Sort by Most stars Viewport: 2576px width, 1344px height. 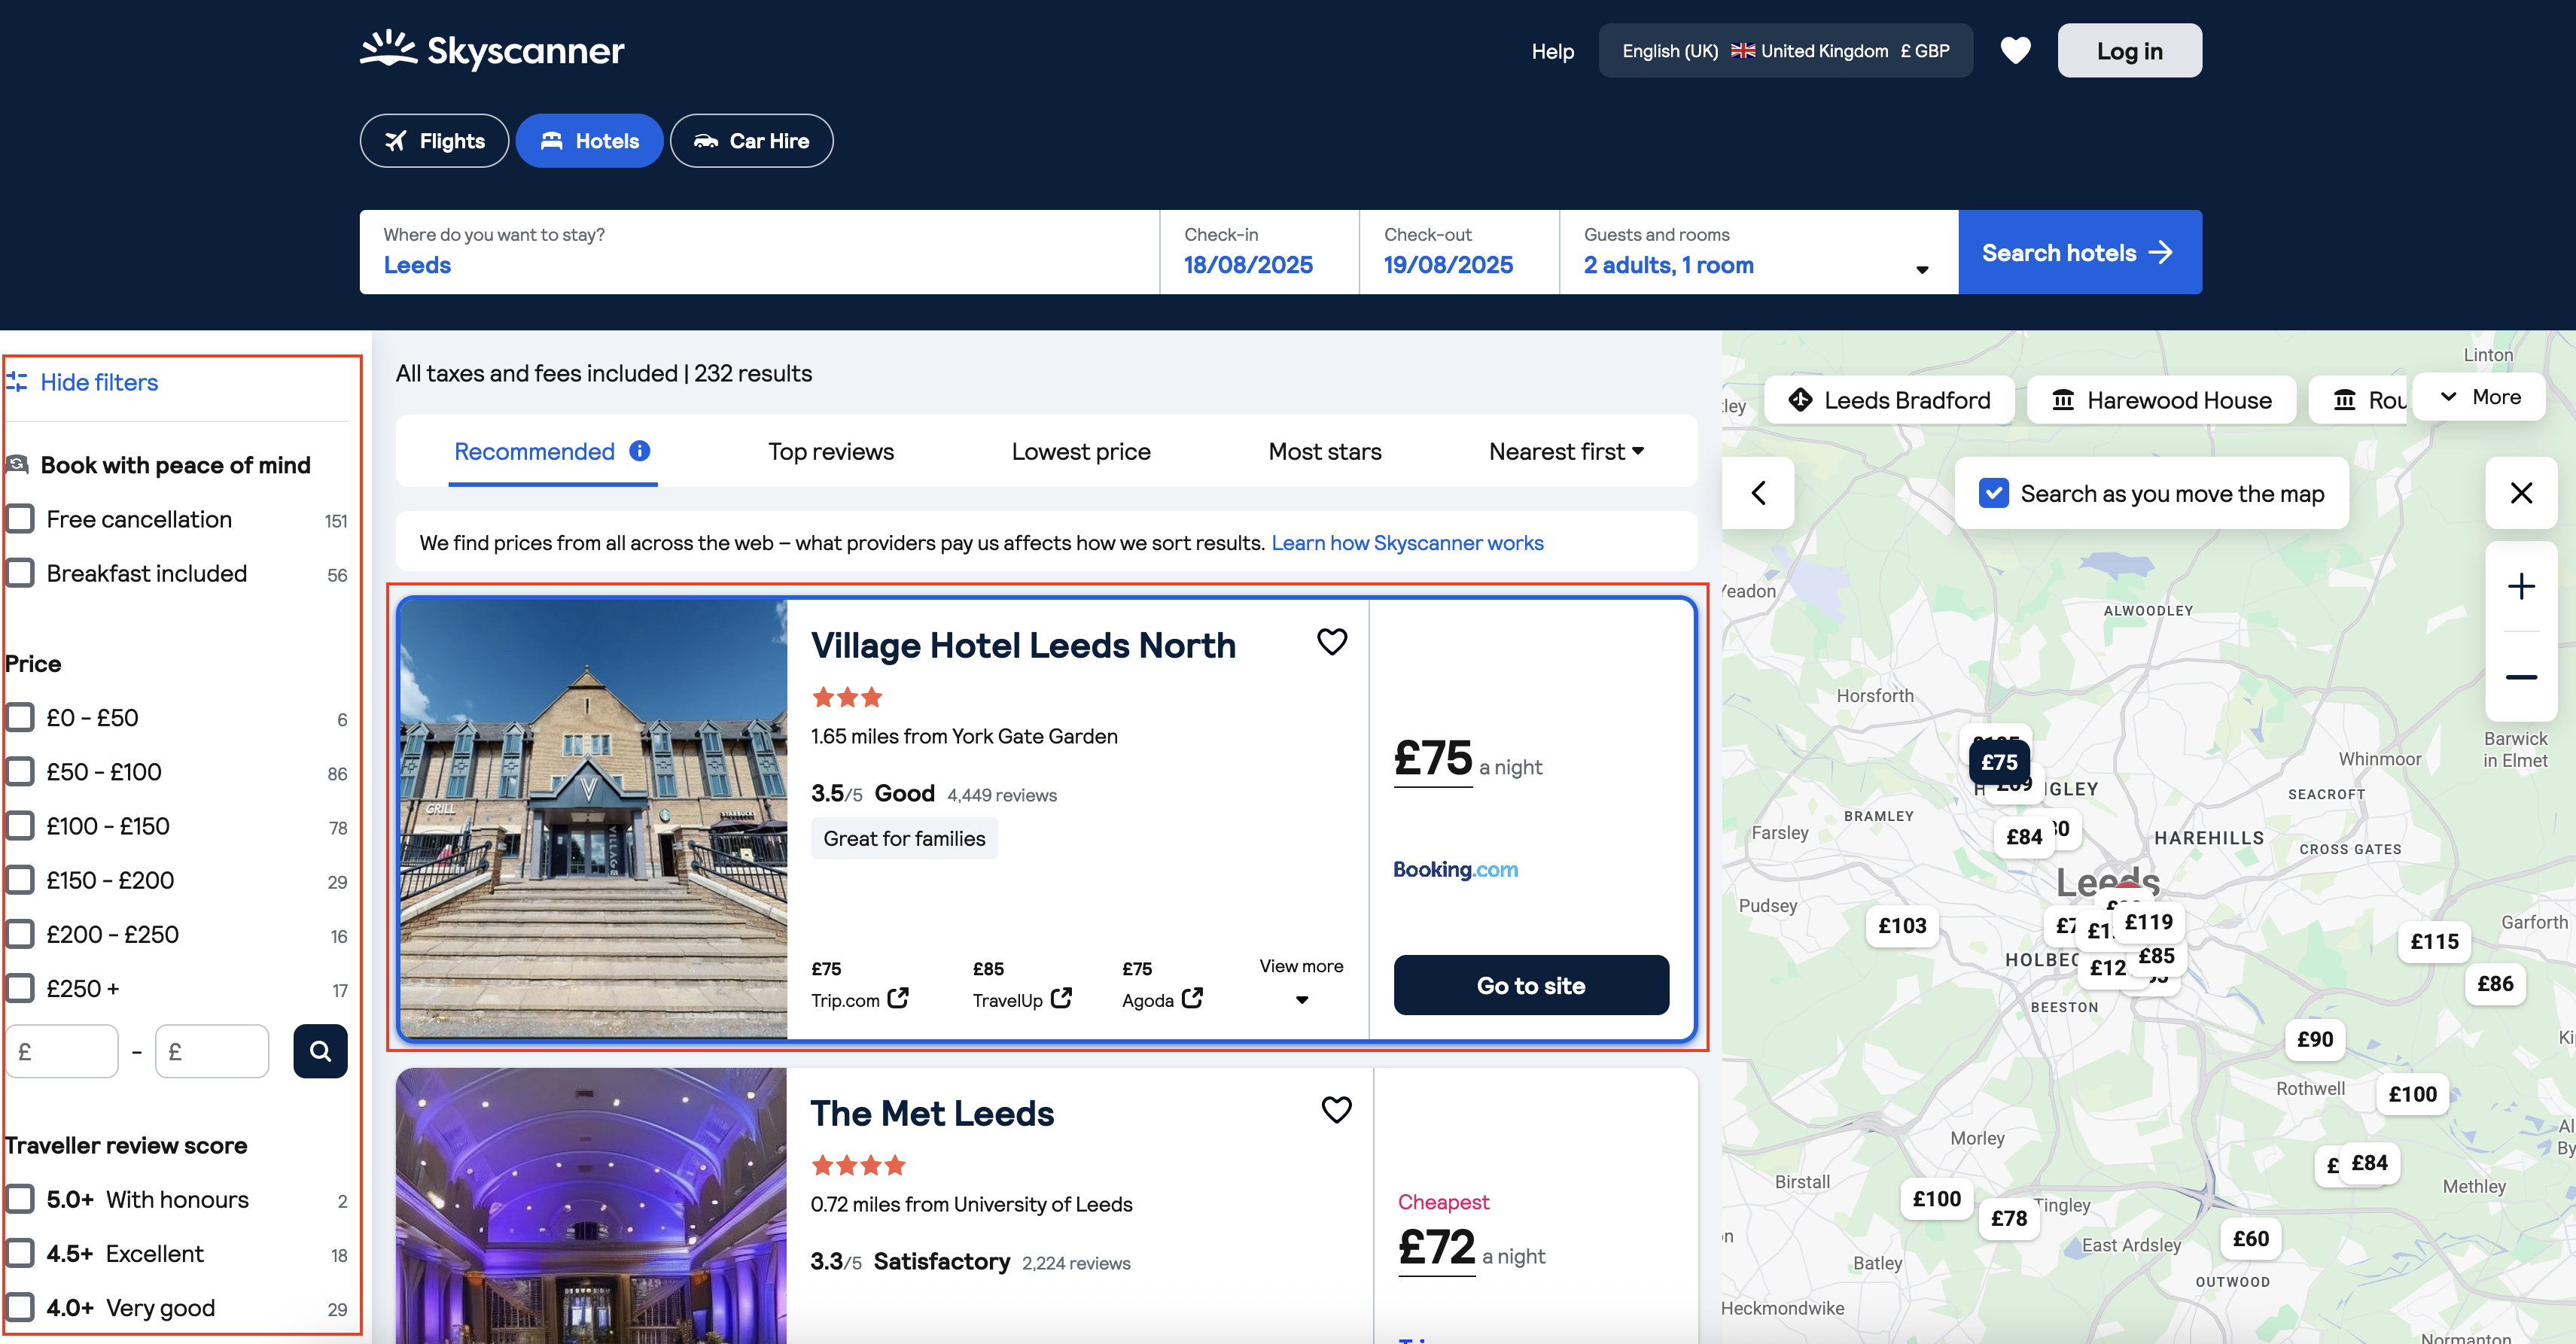click(1324, 451)
